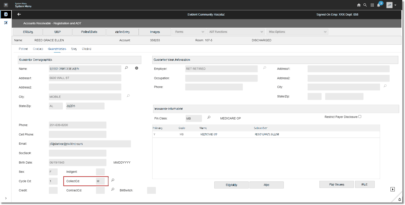The height and width of the screenshot is (205, 405).
Task: Switch to the Patient tab
Action: [23, 49]
